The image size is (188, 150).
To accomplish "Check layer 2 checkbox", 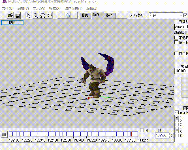I will pyautogui.click(x=177, y=121).
